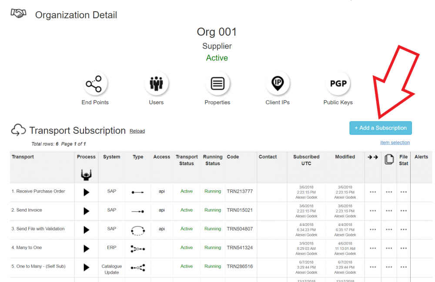Image resolution: width=435 pixels, height=282 pixels.
Task: Click the Running Status column header
Action: [213, 160]
